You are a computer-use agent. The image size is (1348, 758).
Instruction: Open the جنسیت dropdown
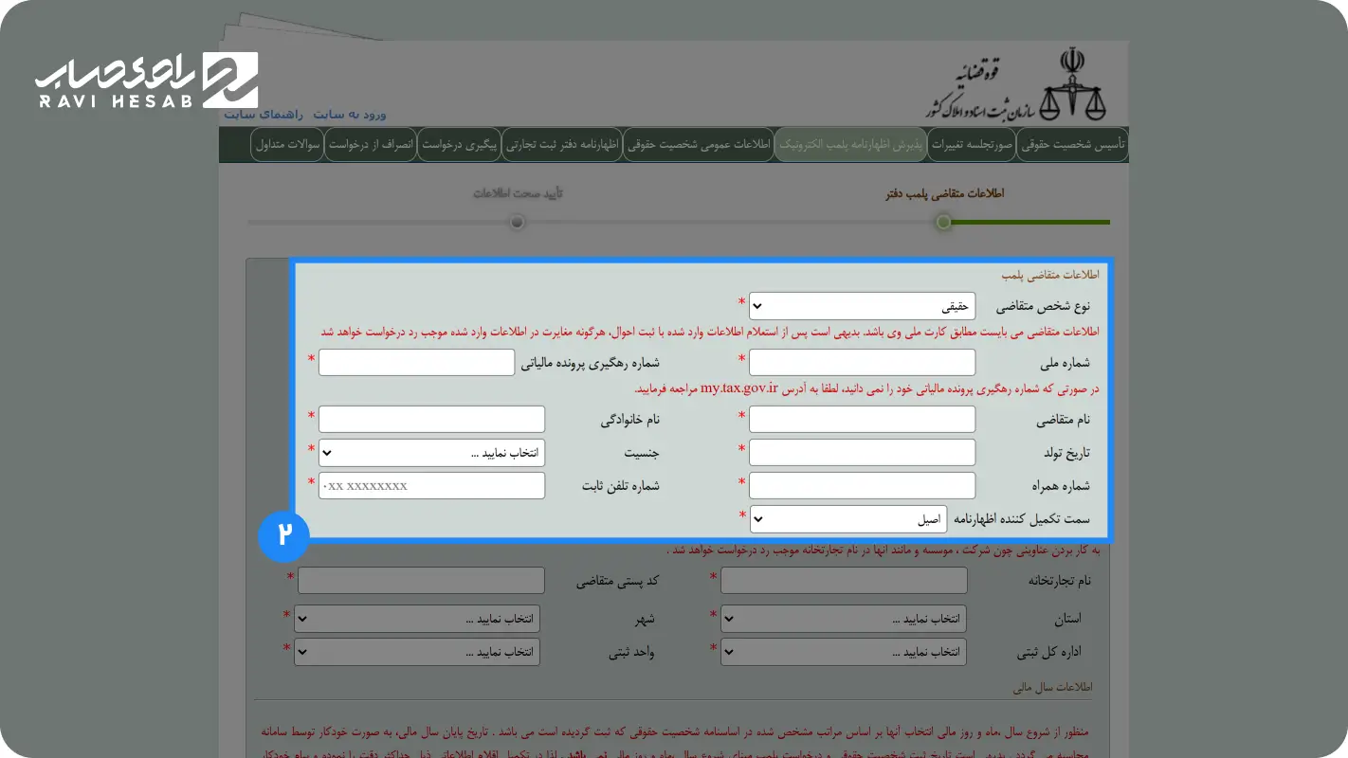431,452
